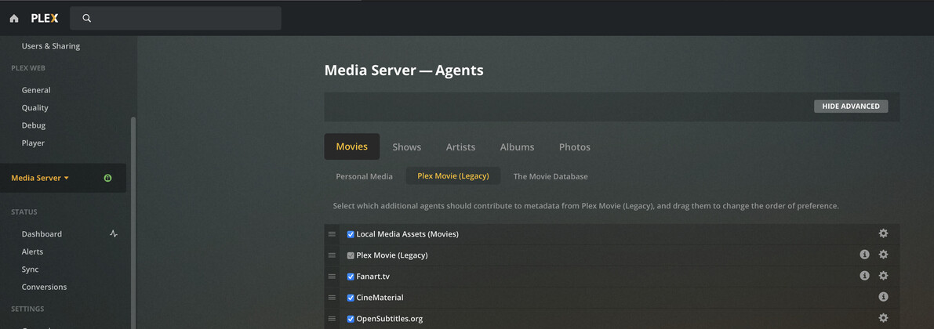Open Users & Sharing settings
This screenshot has width=934, height=329.
tap(51, 45)
